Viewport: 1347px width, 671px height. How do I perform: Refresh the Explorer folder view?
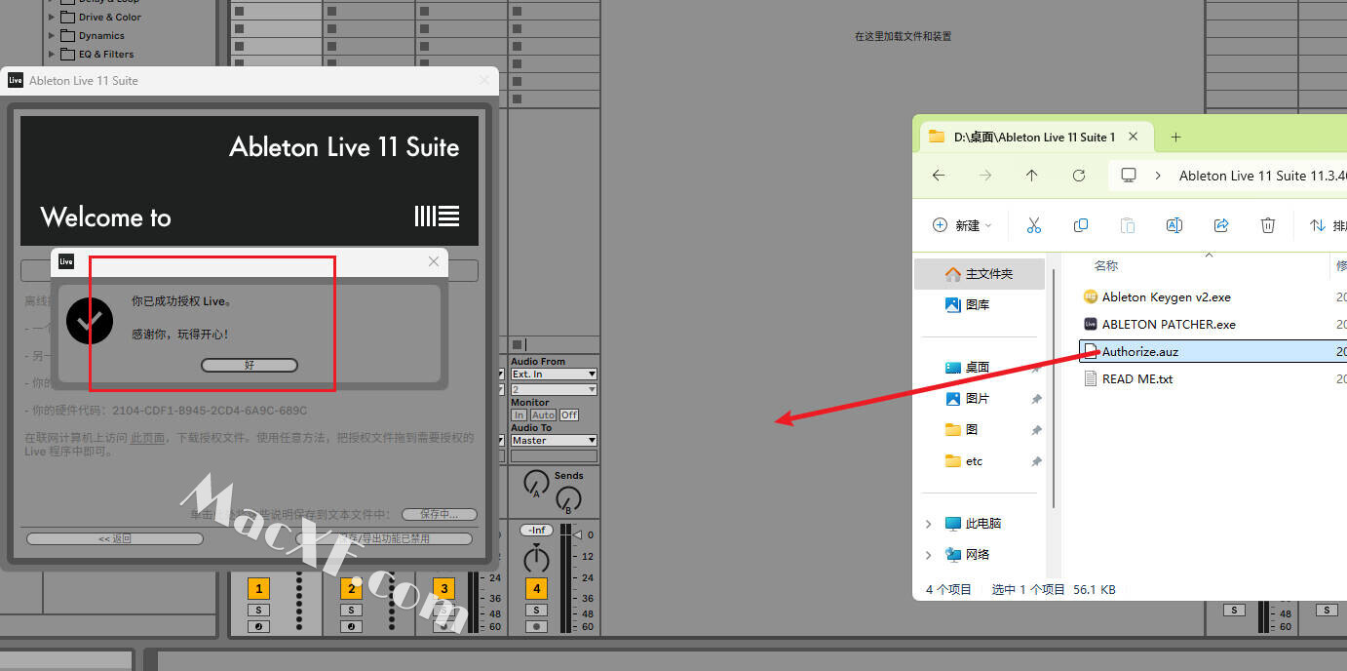point(1079,176)
